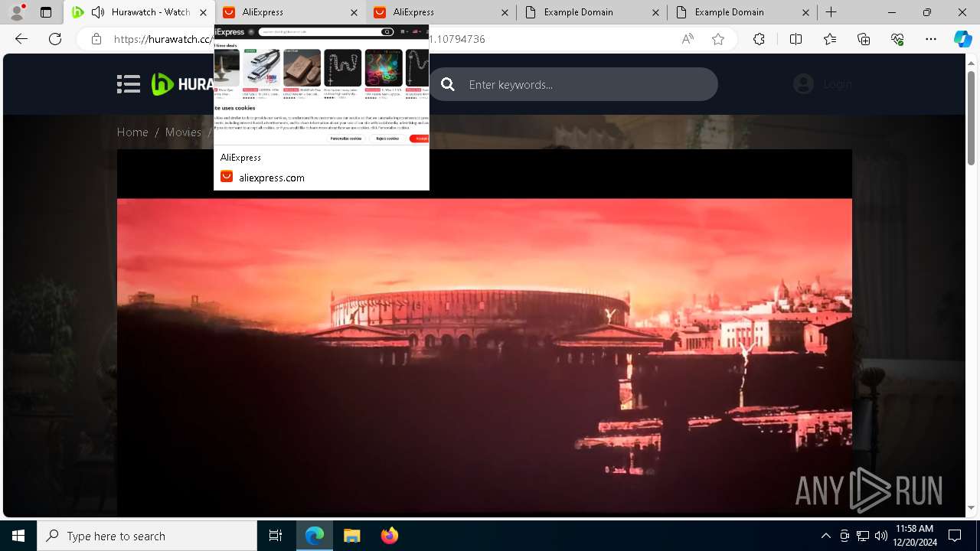Click the search magnifier icon on Hurawatch

(x=448, y=84)
